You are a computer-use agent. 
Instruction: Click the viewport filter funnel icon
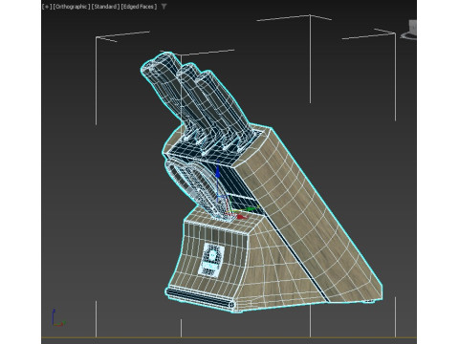(x=164, y=7)
